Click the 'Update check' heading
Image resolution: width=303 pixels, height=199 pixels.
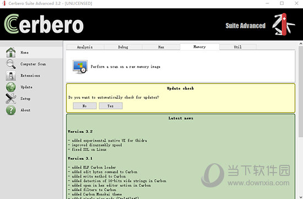[x=181, y=89]
